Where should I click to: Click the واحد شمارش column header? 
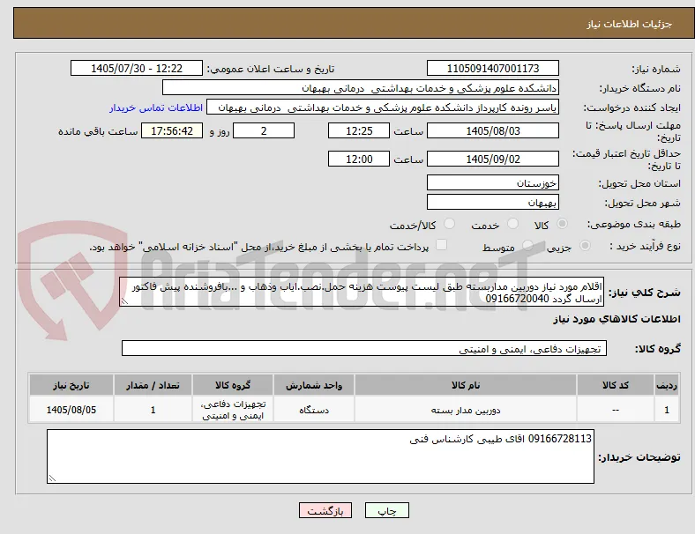pos(314,385)
